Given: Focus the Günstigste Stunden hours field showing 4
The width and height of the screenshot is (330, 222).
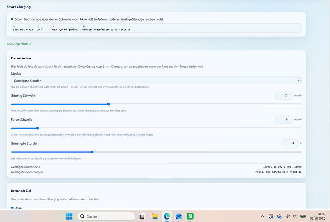Looking at the screenshot, I should click(x=290, y=143).
